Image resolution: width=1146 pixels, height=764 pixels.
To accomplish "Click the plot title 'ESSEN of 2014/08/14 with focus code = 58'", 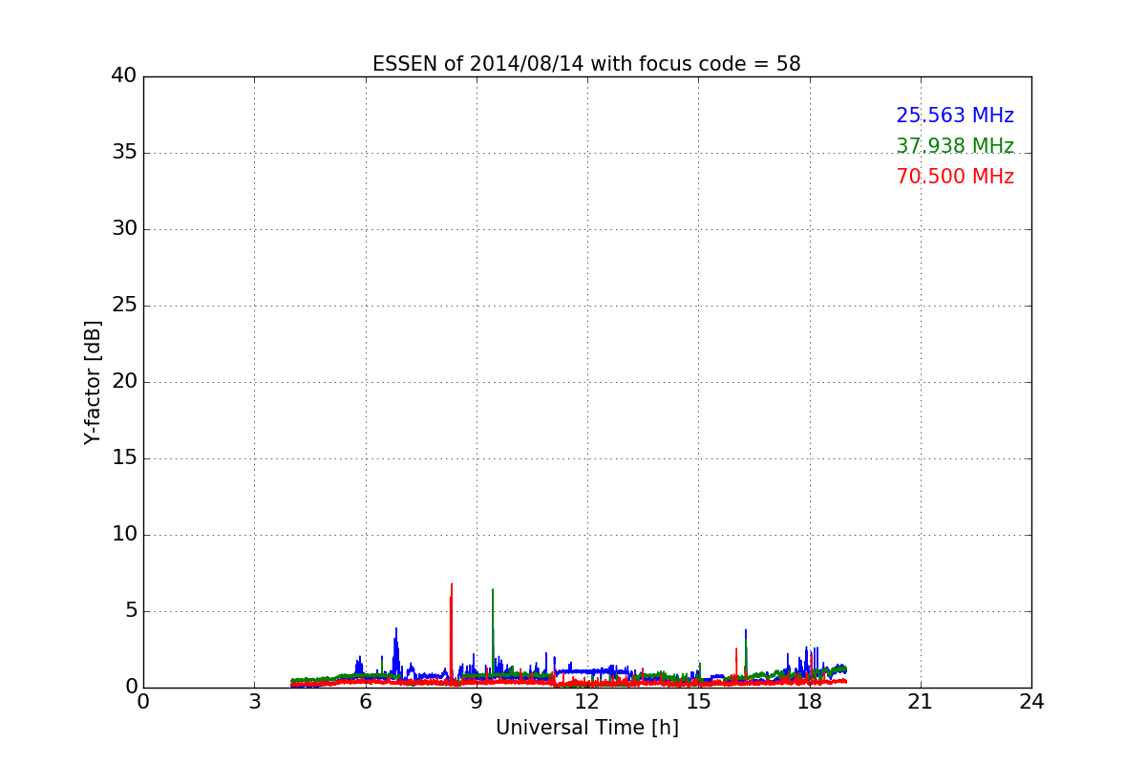I will [586, 64].
